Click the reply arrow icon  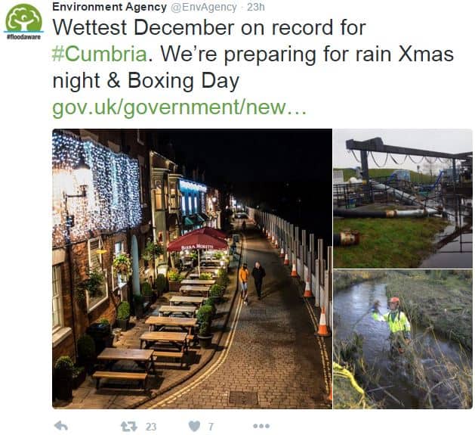pyautogui.click(x=61, y=426)
